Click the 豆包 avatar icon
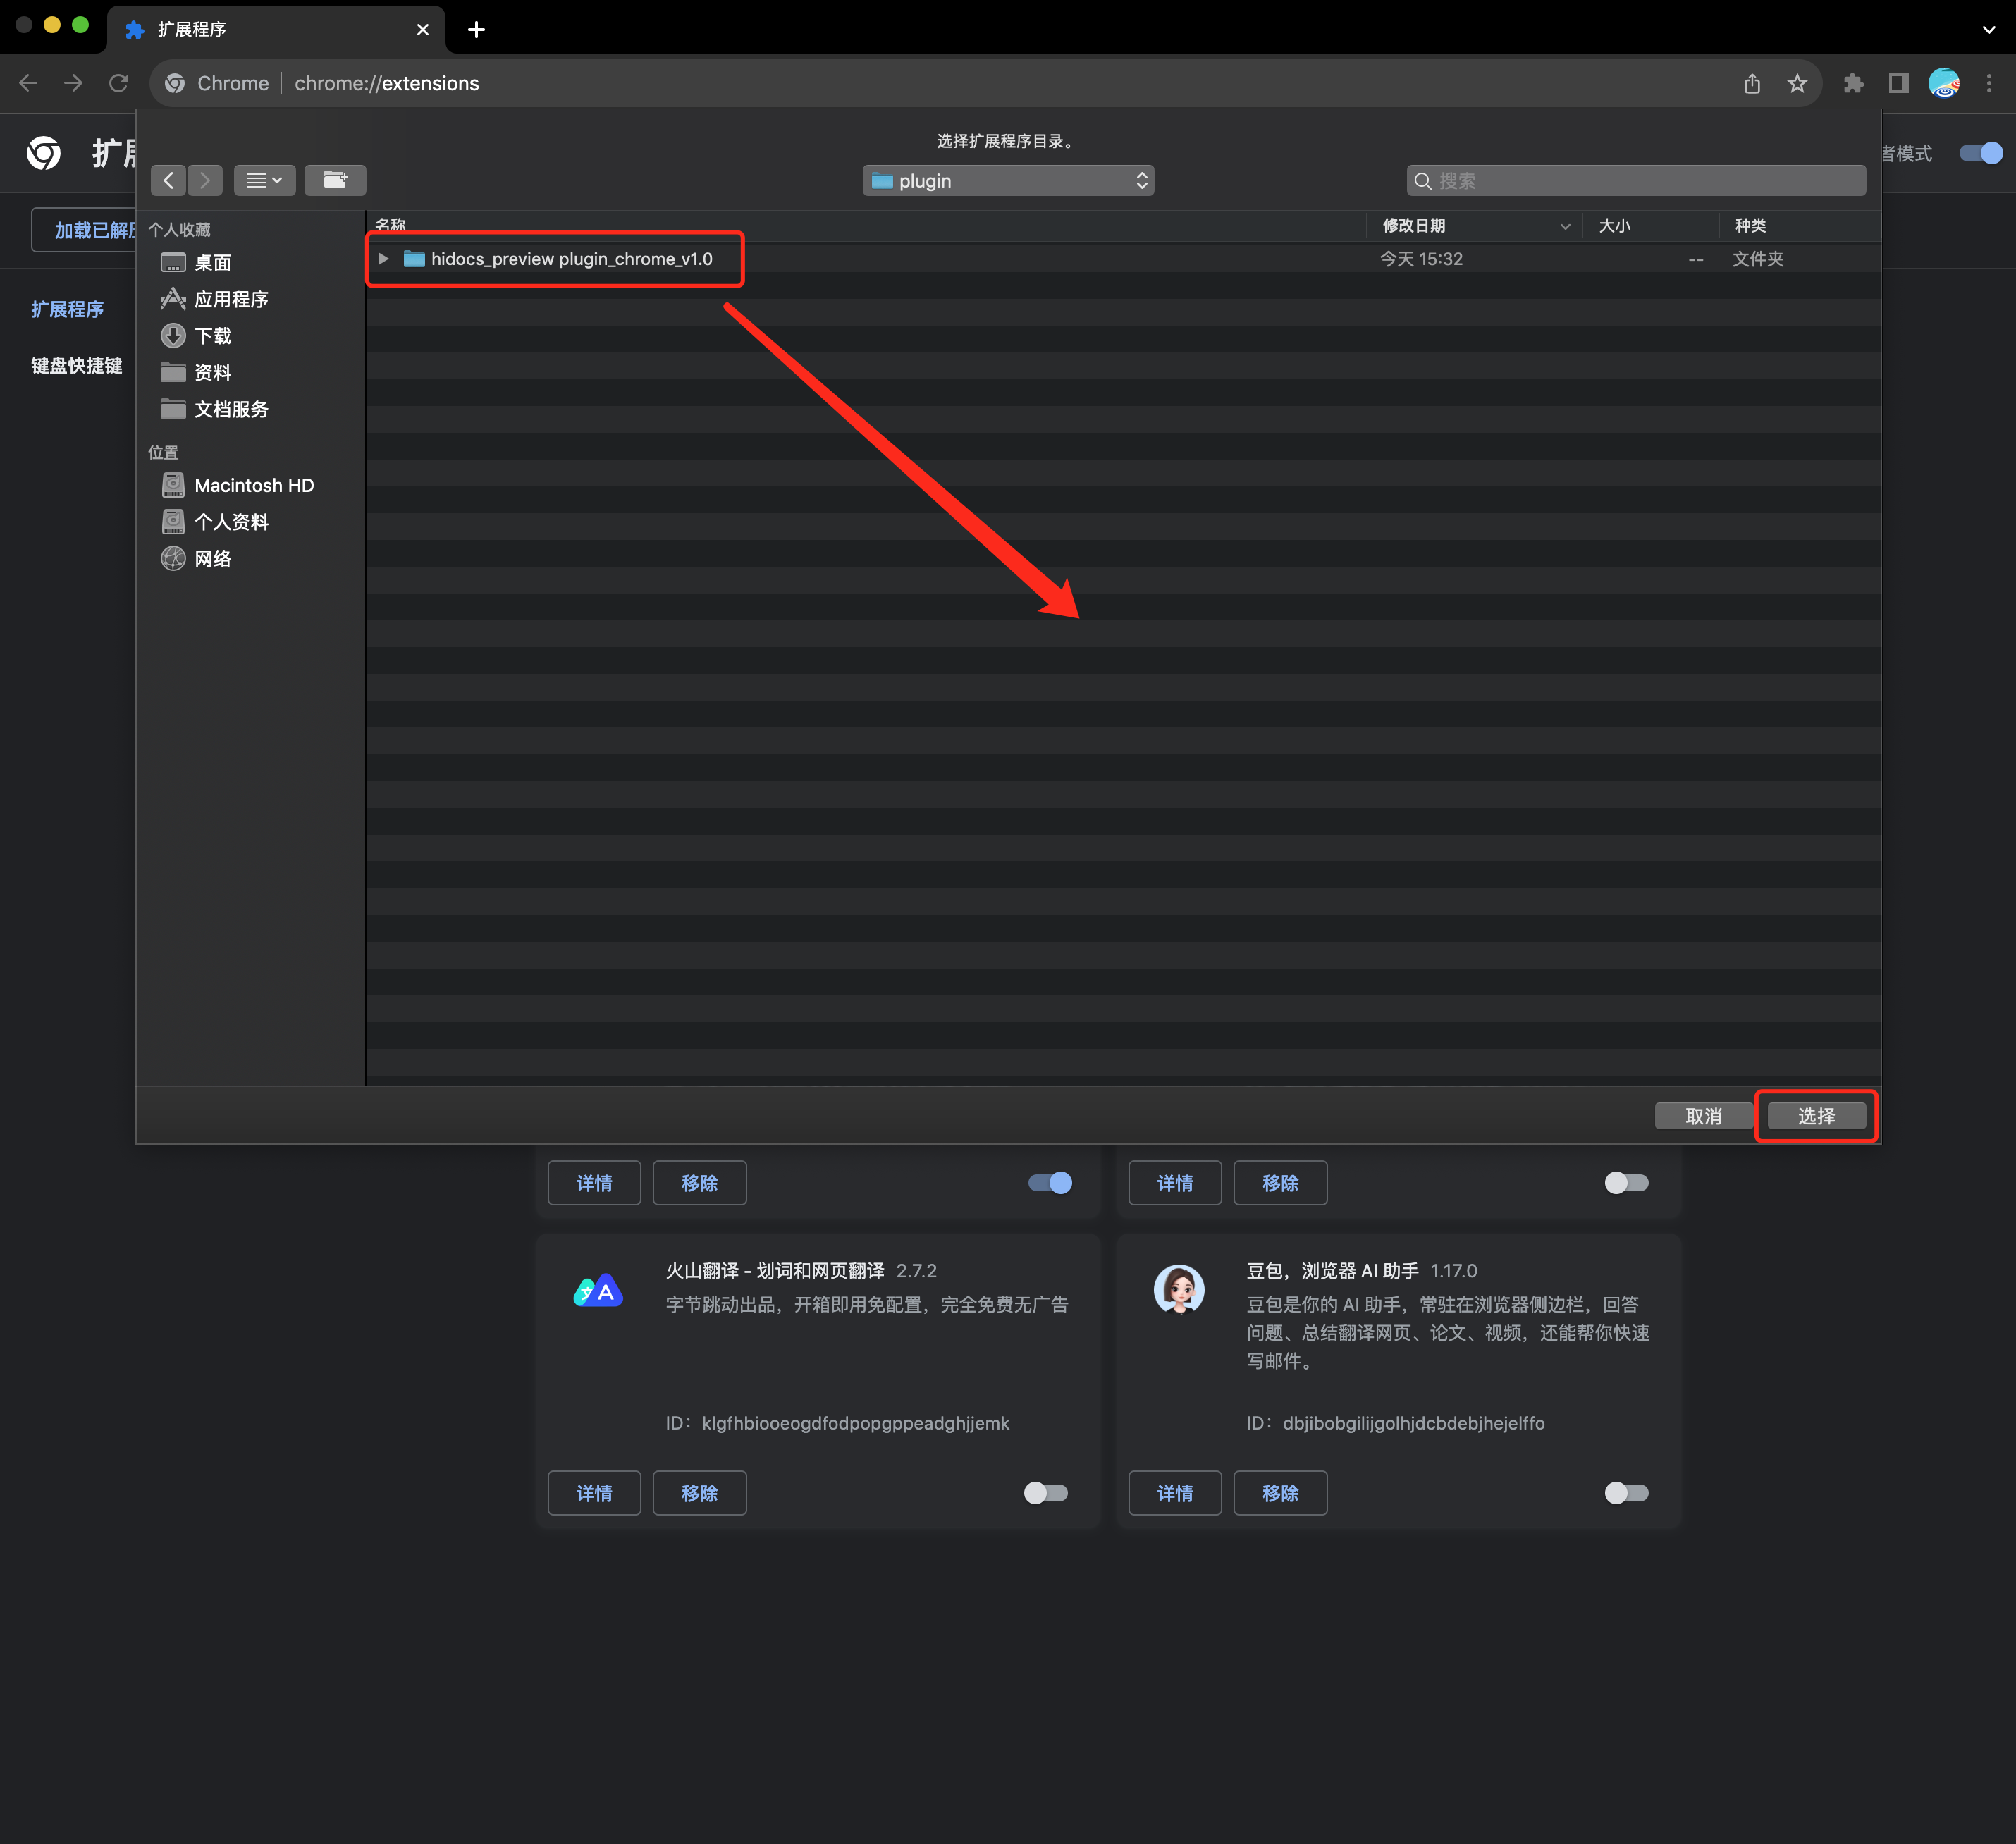This screenshot has height=1844, width=2016. click(1179, 1290)
